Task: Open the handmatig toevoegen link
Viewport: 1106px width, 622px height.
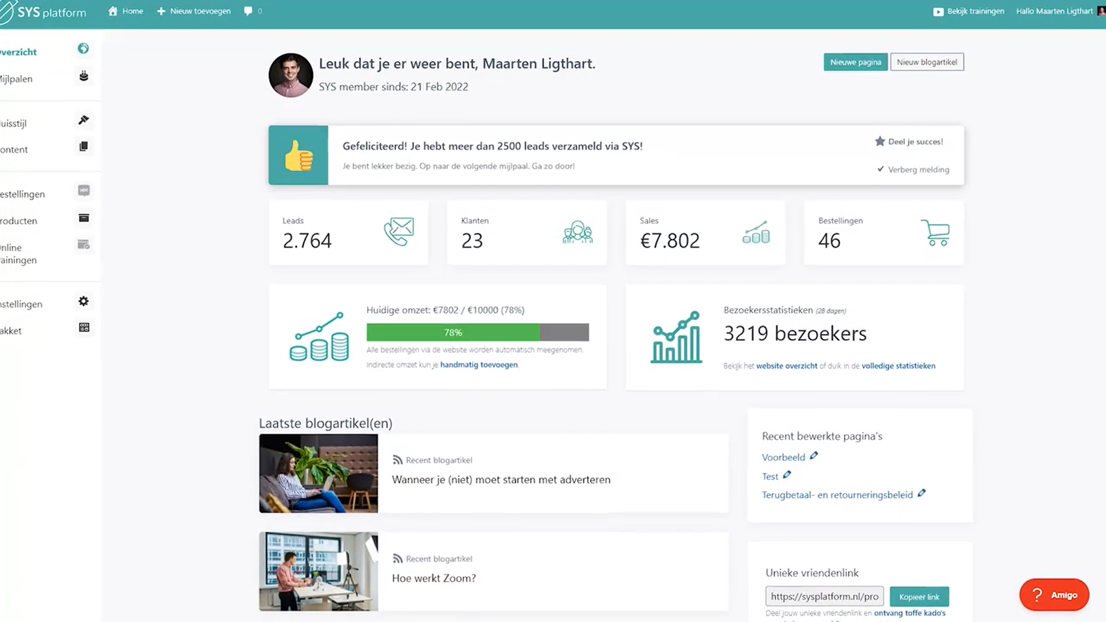Action: click(479, 365)
